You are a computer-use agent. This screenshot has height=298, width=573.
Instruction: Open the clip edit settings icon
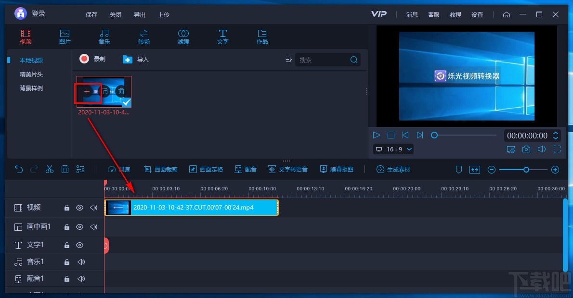[80, 169]
